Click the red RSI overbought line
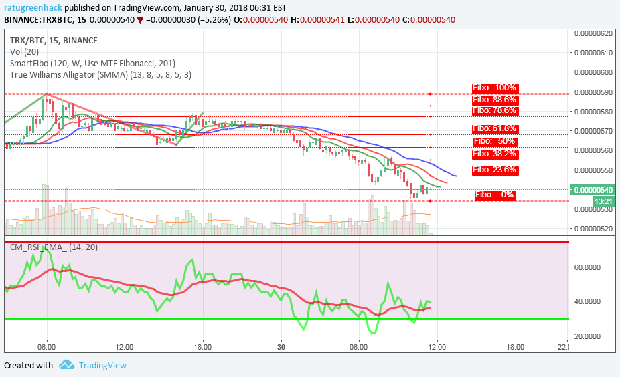Screen dimensions: 620x377 pyautogui.click(x=287, y=241)
